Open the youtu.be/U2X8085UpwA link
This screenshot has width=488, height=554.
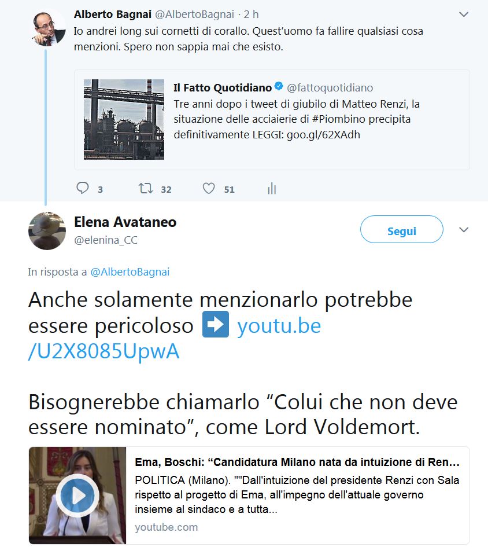[174, 337]
